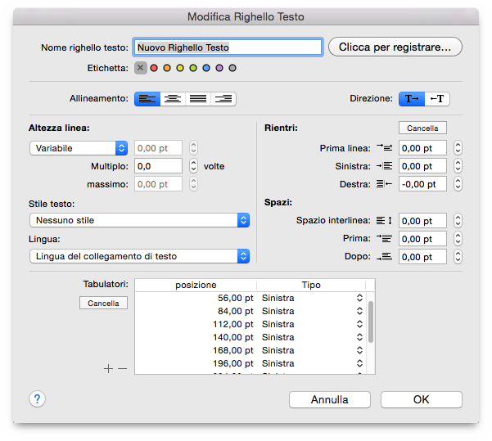Click the Cancella button under Tabulatori
The image size is (492, 441).
pos(103,303)
